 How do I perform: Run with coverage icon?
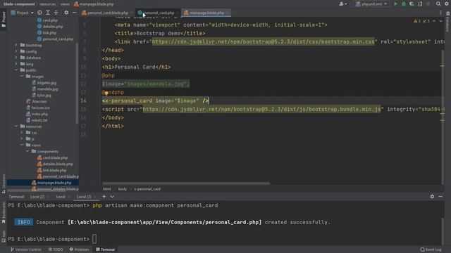click(x=412, y=4)
